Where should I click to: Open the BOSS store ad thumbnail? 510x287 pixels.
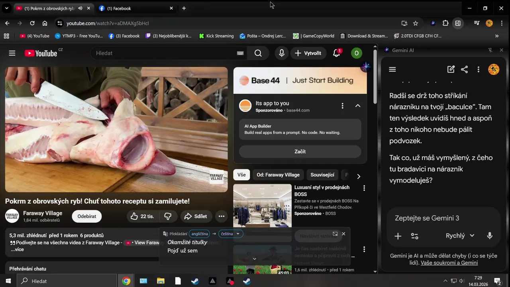(262, 205)
